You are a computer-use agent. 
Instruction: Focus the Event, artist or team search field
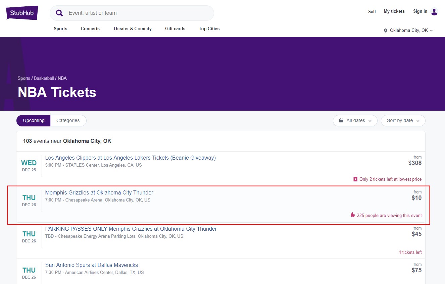132,13
